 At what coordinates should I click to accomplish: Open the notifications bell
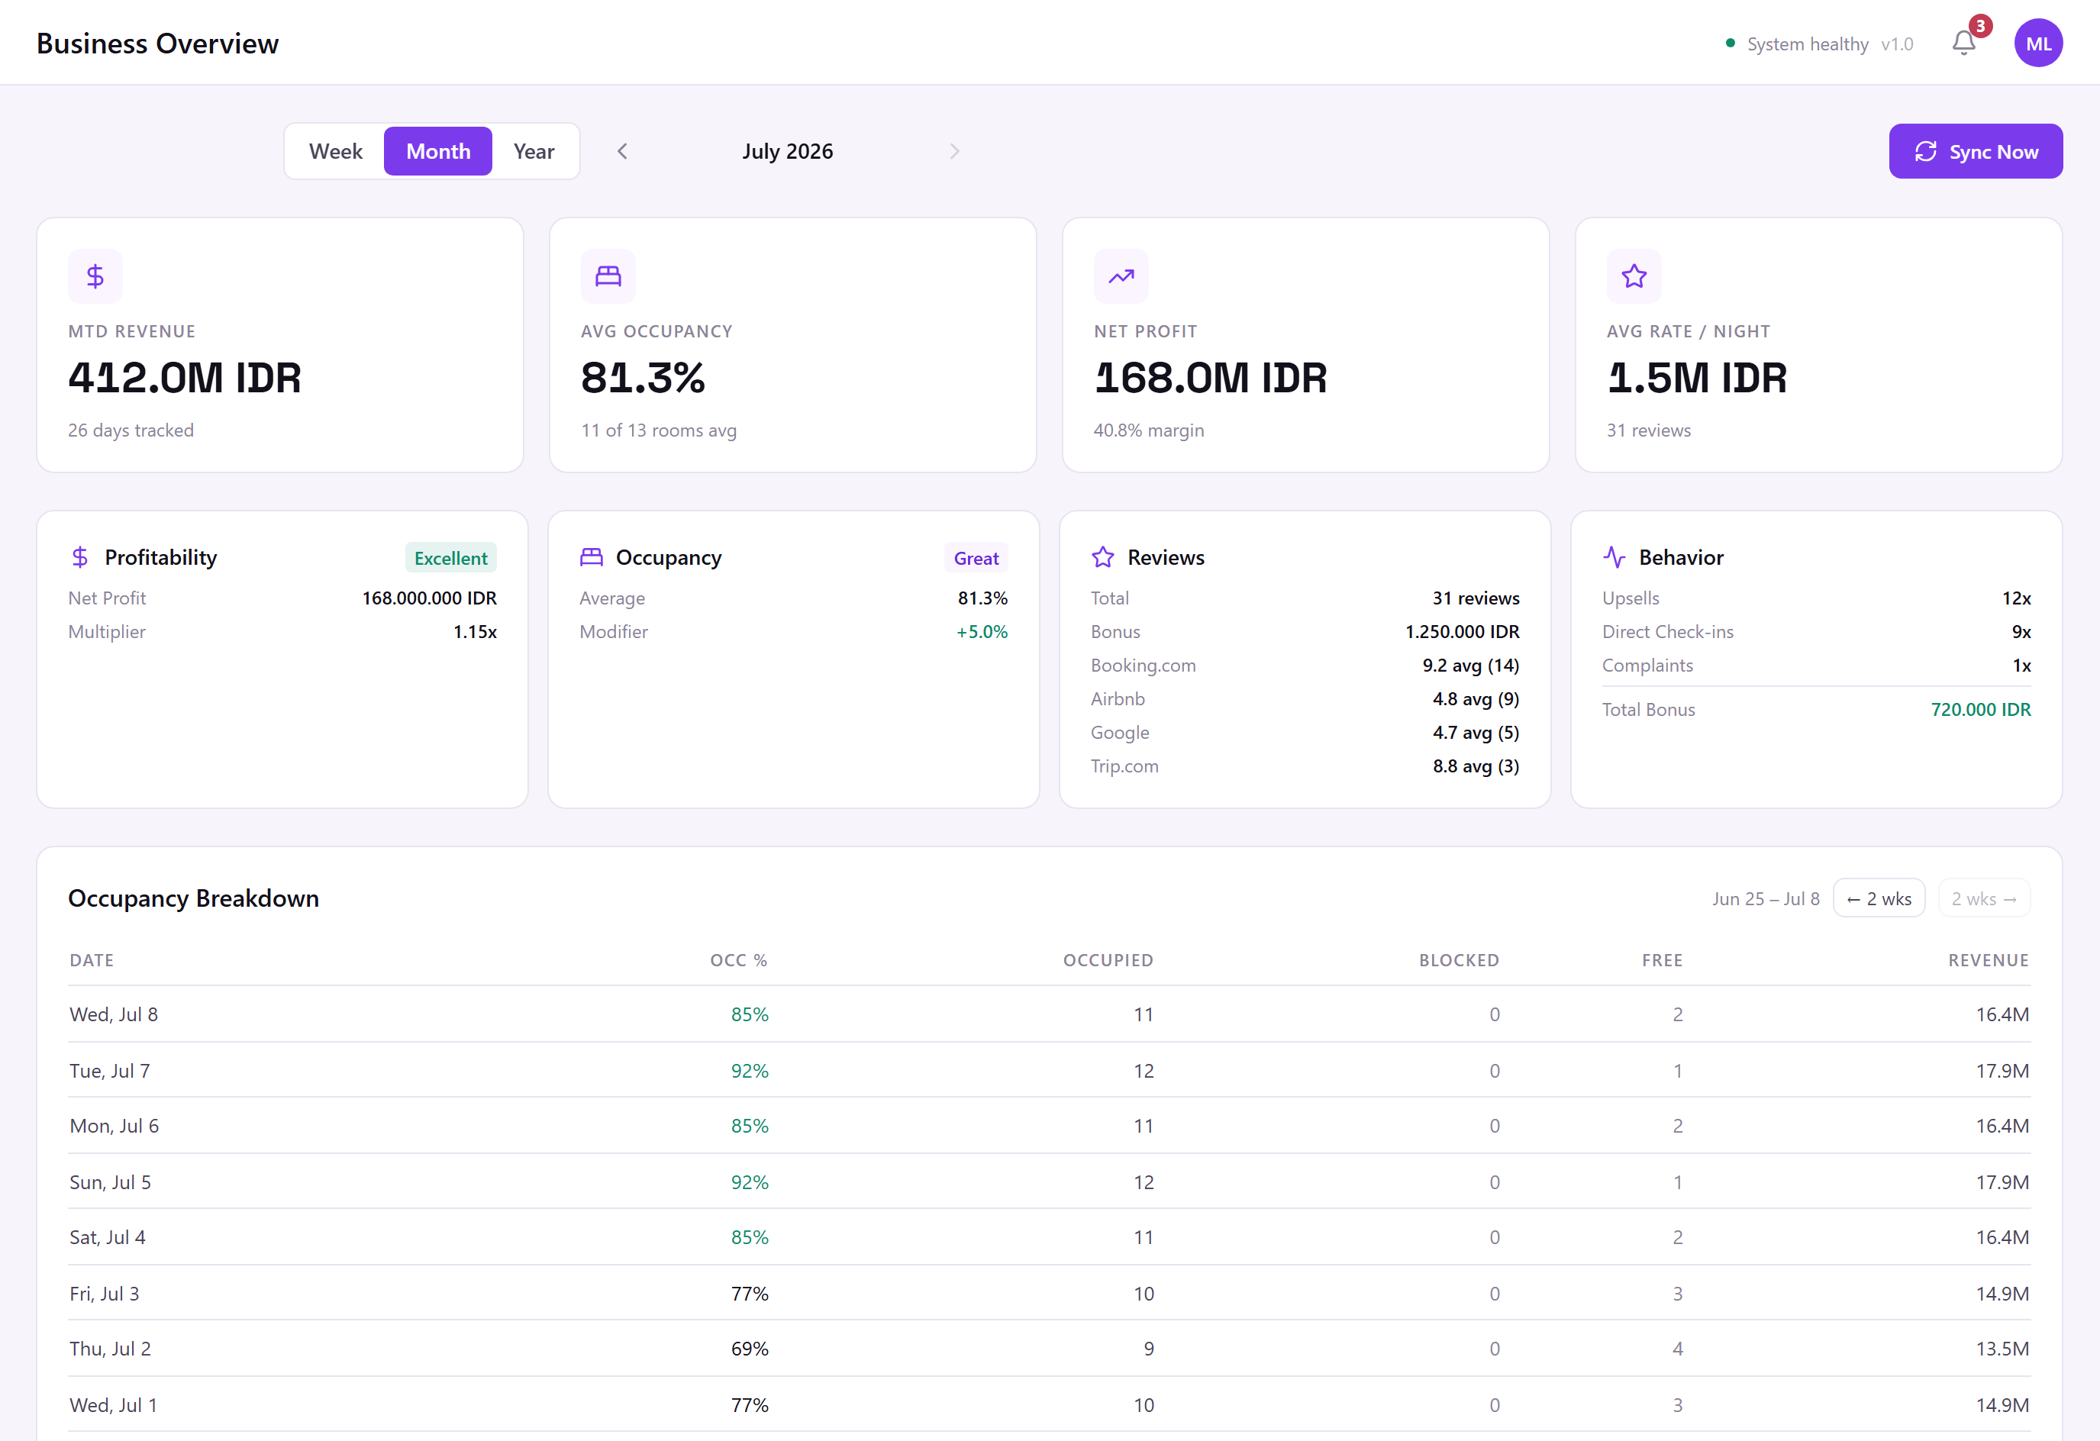(1963, 43)
